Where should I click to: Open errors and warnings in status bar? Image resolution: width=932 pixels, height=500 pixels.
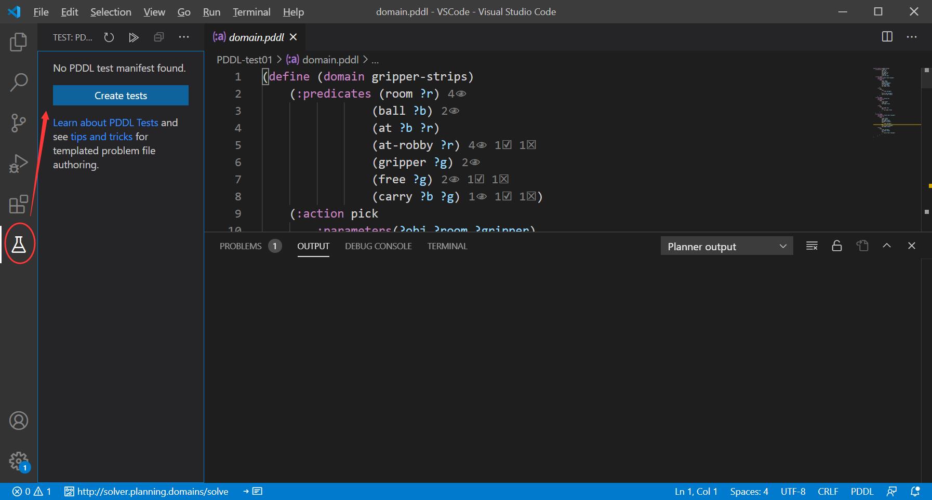click(32, 491)
